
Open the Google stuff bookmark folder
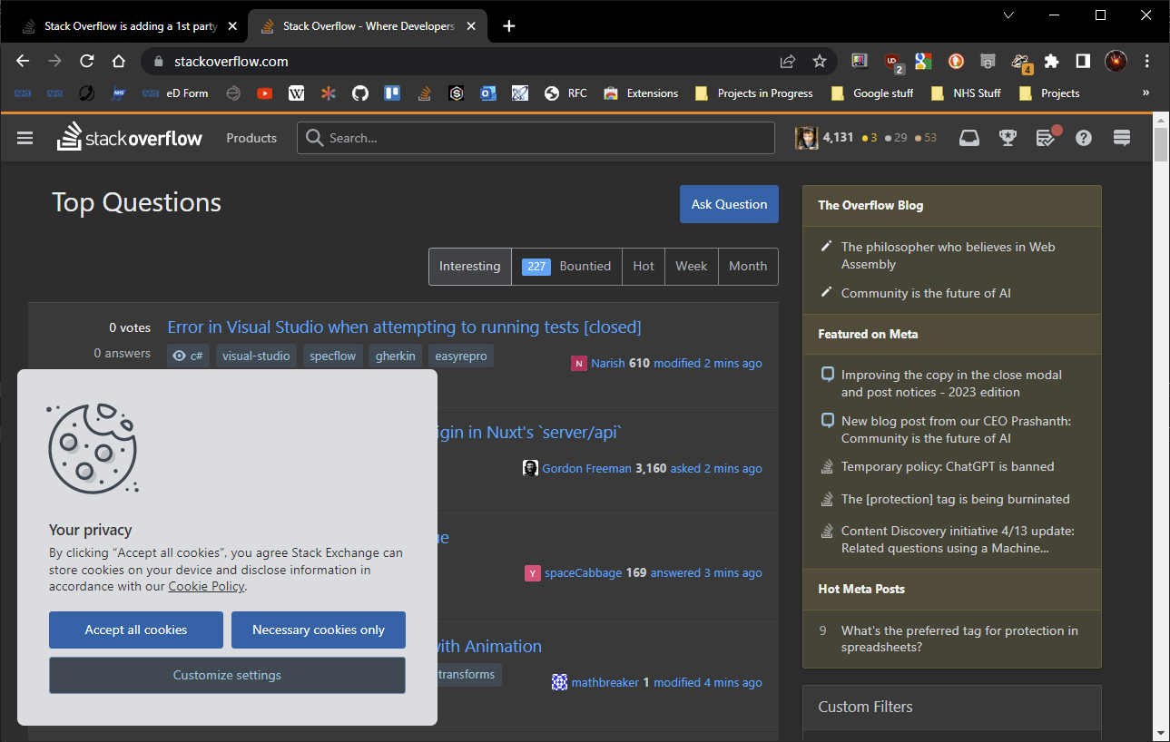[x=871, y=93]
